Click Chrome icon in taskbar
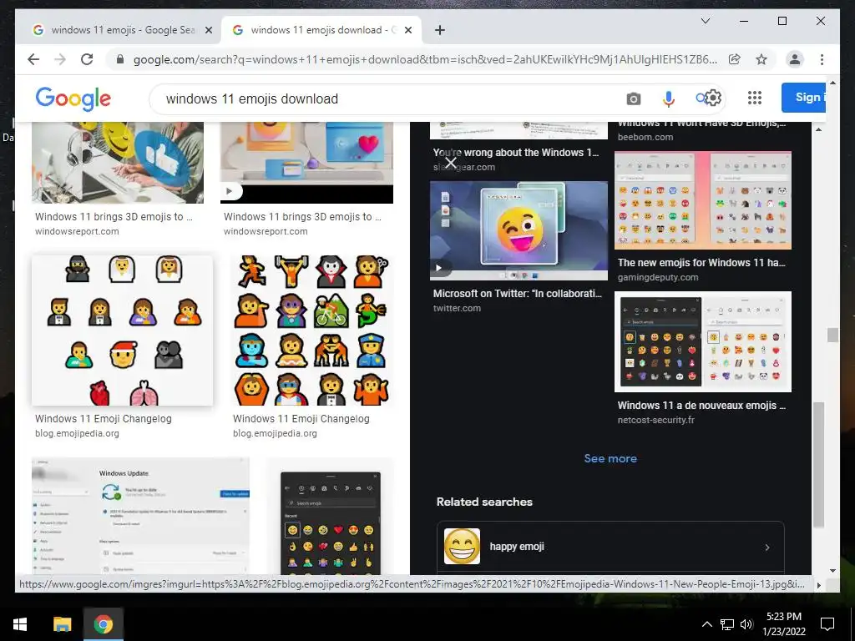 (103, 624)
